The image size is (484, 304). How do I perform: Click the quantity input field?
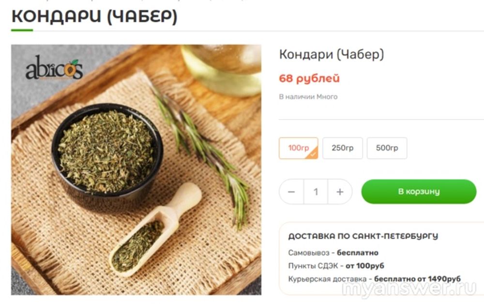[316, 192]
